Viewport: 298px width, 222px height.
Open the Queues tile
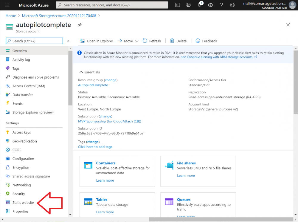pyautogui.click(x=198, y=205)
